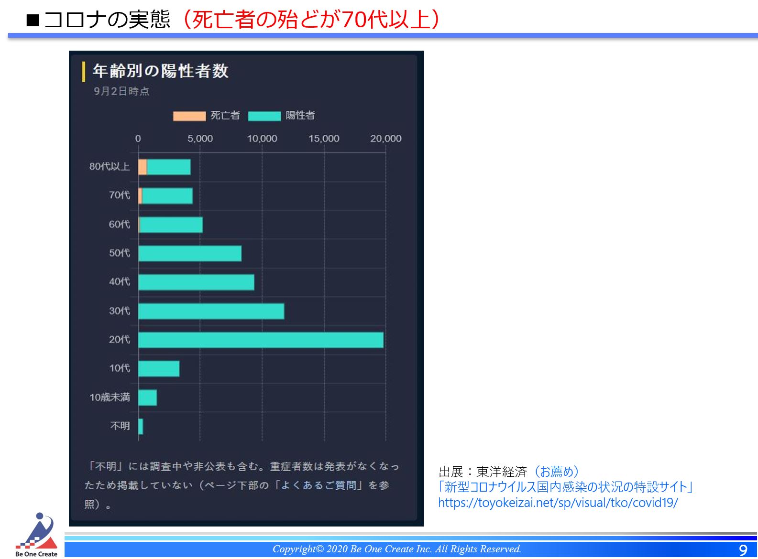Click the 不明 row label
This screenshot has width=758, height=559.
[120, 426]
